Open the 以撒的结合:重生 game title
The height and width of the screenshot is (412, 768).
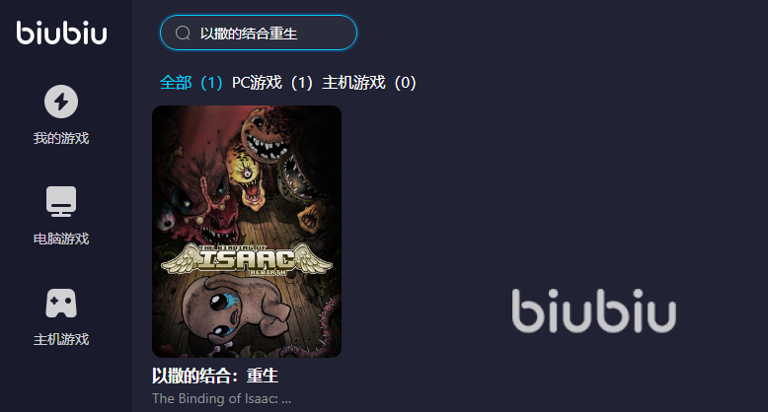[x=215, y=376]
